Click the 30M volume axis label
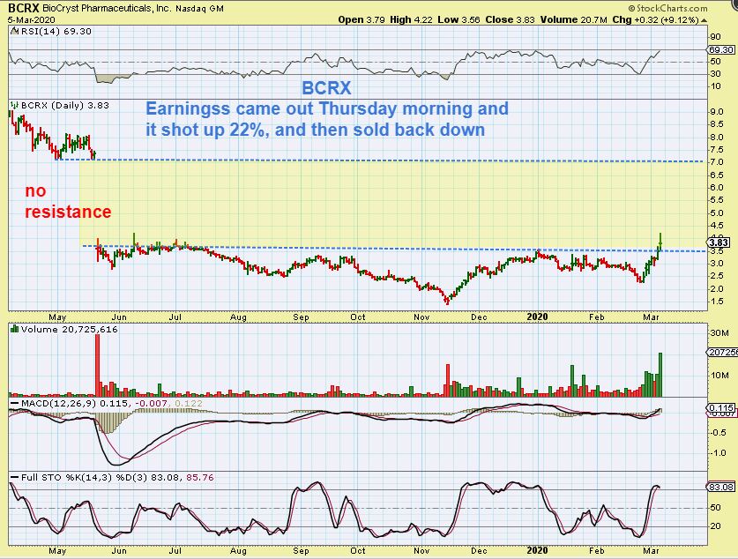 [719, 332]
